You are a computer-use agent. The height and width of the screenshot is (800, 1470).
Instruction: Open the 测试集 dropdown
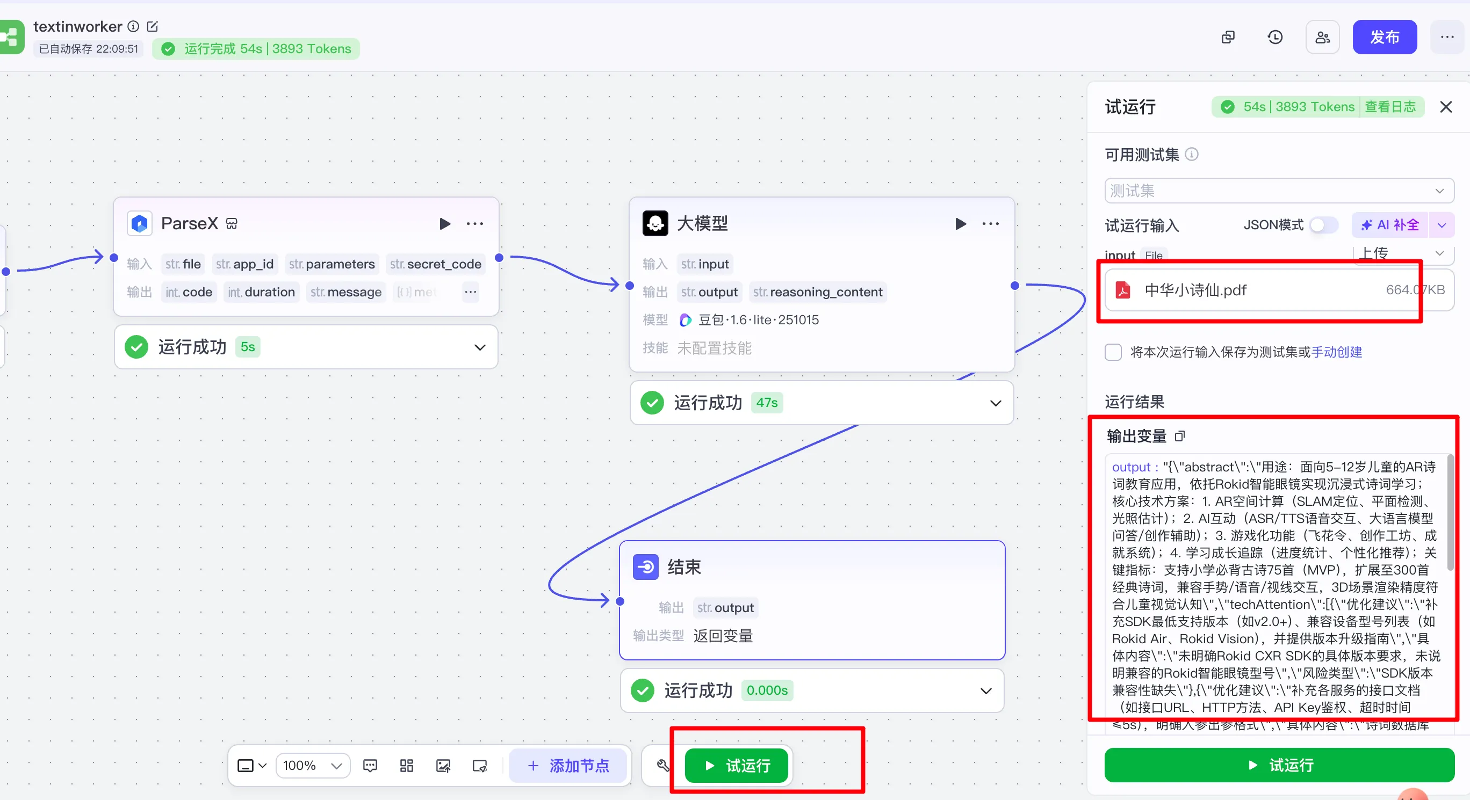point(1279,191)
